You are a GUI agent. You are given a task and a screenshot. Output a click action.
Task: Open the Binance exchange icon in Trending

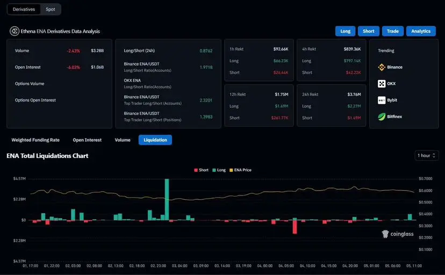(x=382, y=67)
